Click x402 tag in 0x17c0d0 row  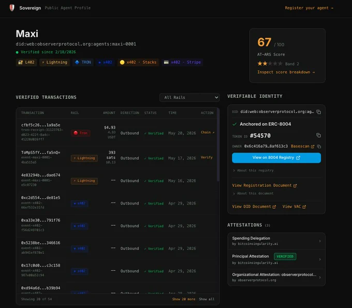80,271
